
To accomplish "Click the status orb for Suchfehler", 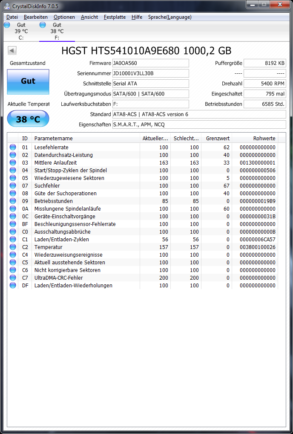I will click(13, 185).
